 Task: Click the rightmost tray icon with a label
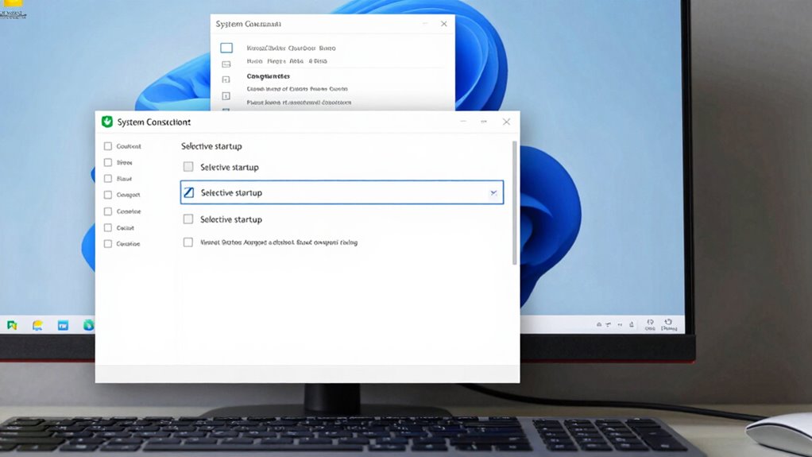668,325
